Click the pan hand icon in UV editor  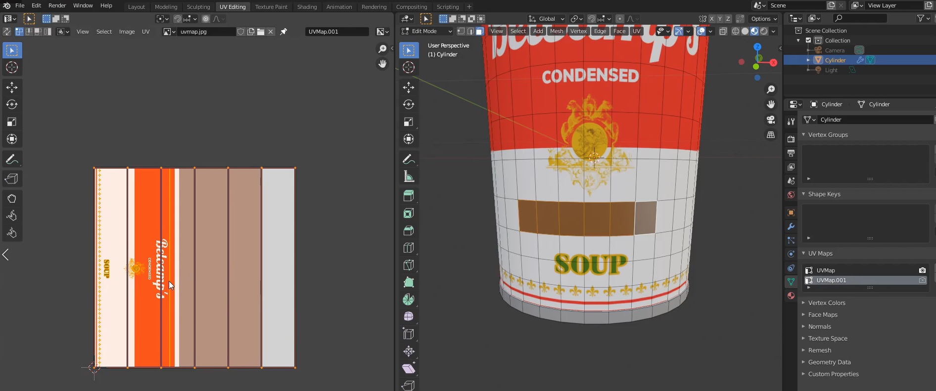point(382,64)
